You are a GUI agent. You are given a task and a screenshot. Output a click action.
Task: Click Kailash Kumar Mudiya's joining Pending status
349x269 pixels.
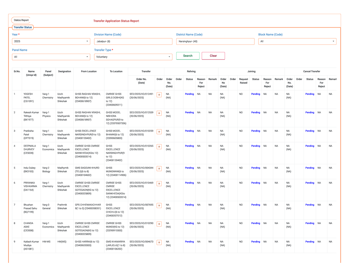pyautogui.click(x=256, y=242)
